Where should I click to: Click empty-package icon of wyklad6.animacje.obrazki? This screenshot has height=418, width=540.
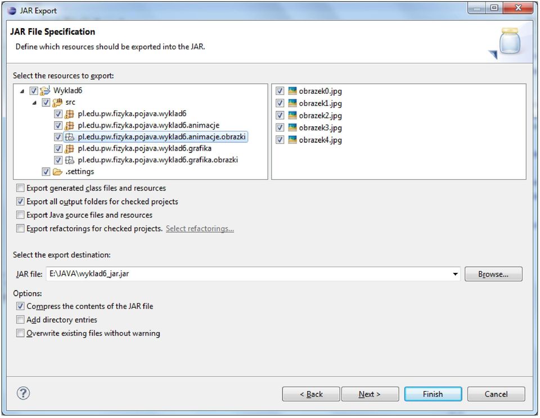tap(70, 137)
